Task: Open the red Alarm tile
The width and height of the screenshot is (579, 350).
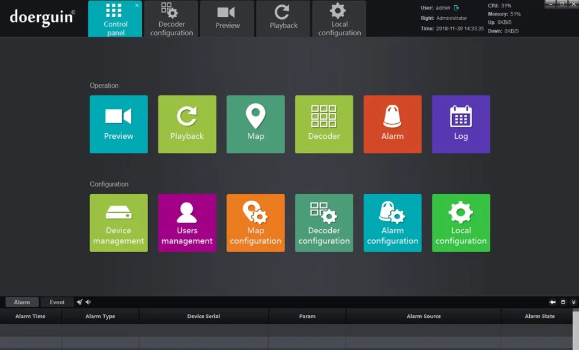Action: coord(393,124)
